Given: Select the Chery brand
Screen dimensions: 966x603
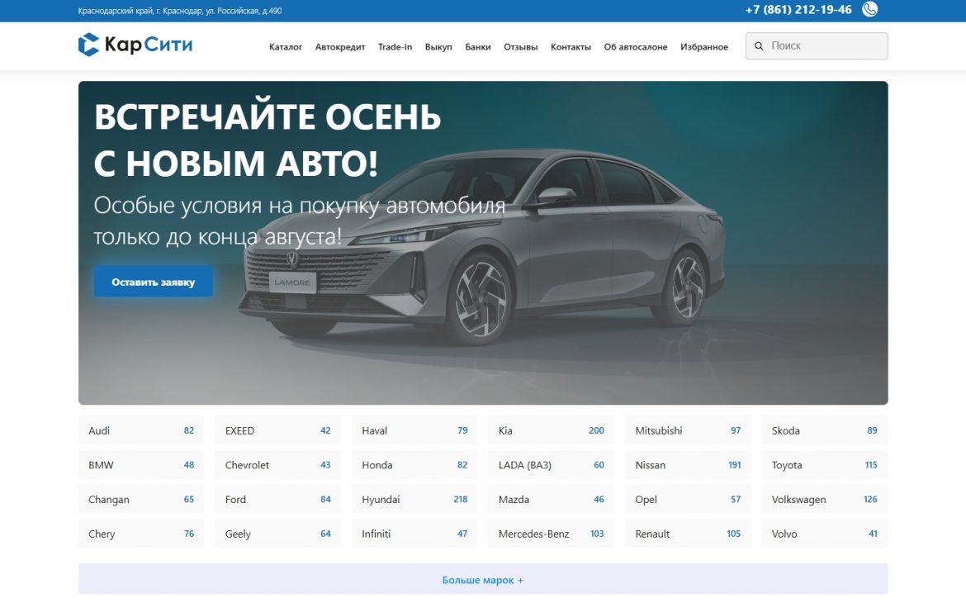Looking at the screenshot, I should coord(141,534).
